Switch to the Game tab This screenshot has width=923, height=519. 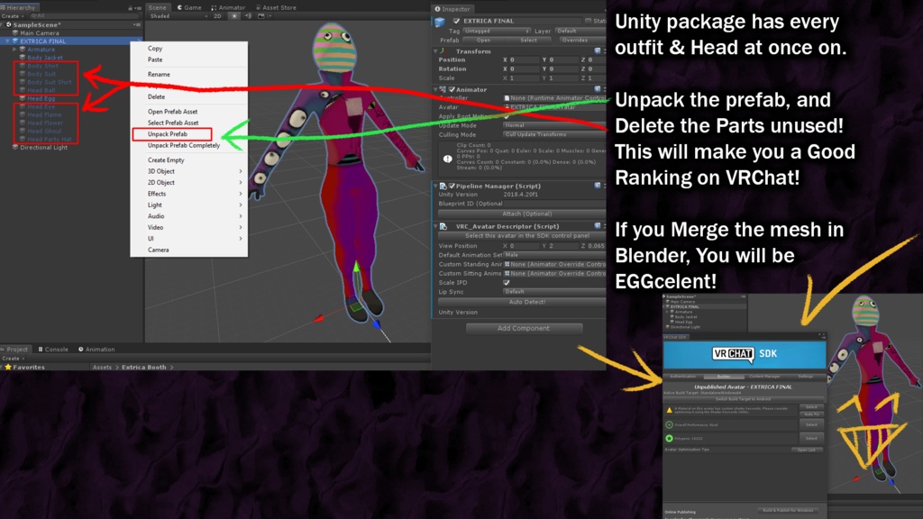189,7
